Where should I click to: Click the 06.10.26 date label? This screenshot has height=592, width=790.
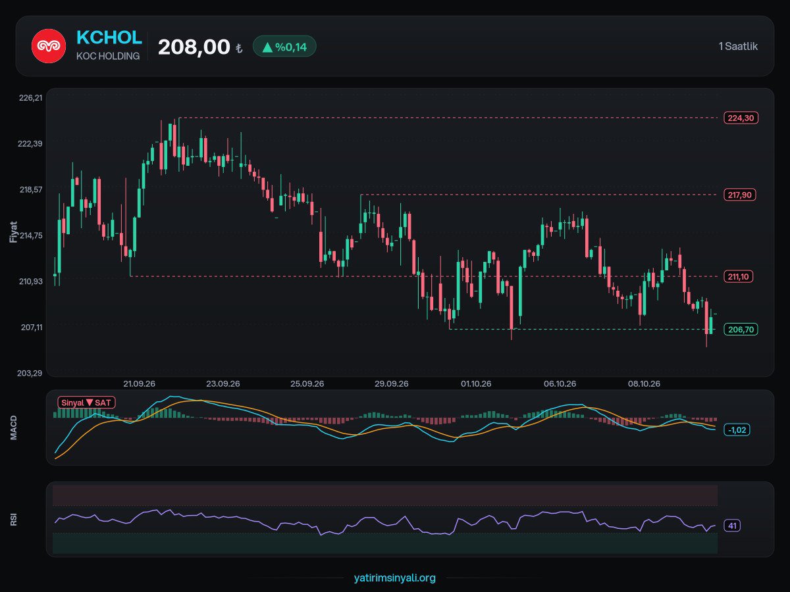(x=560, y=383)
